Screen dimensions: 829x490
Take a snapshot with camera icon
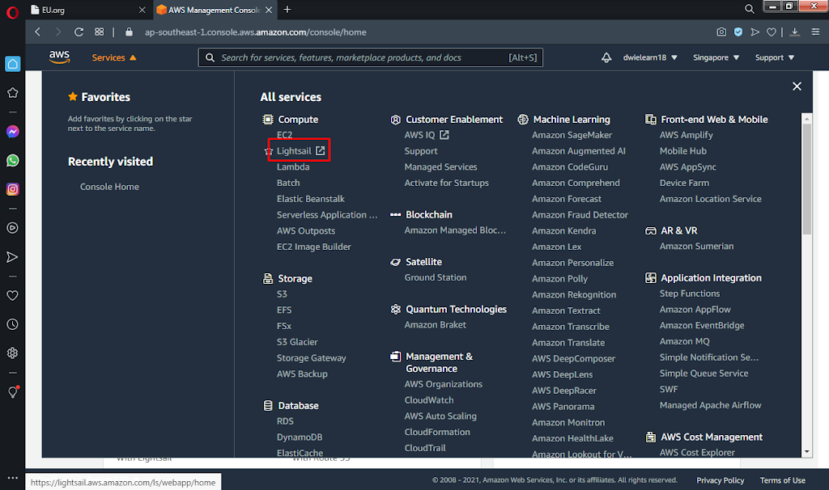(x=721, y=32)
